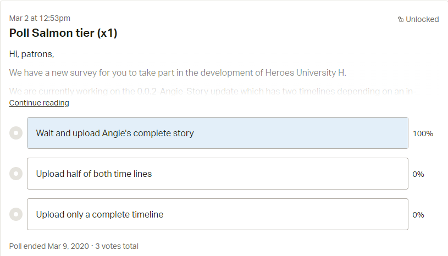Select radio button for 'Upload only a complete timeline'
This screenshot has height=256, width=448.
tap(16, 214)
